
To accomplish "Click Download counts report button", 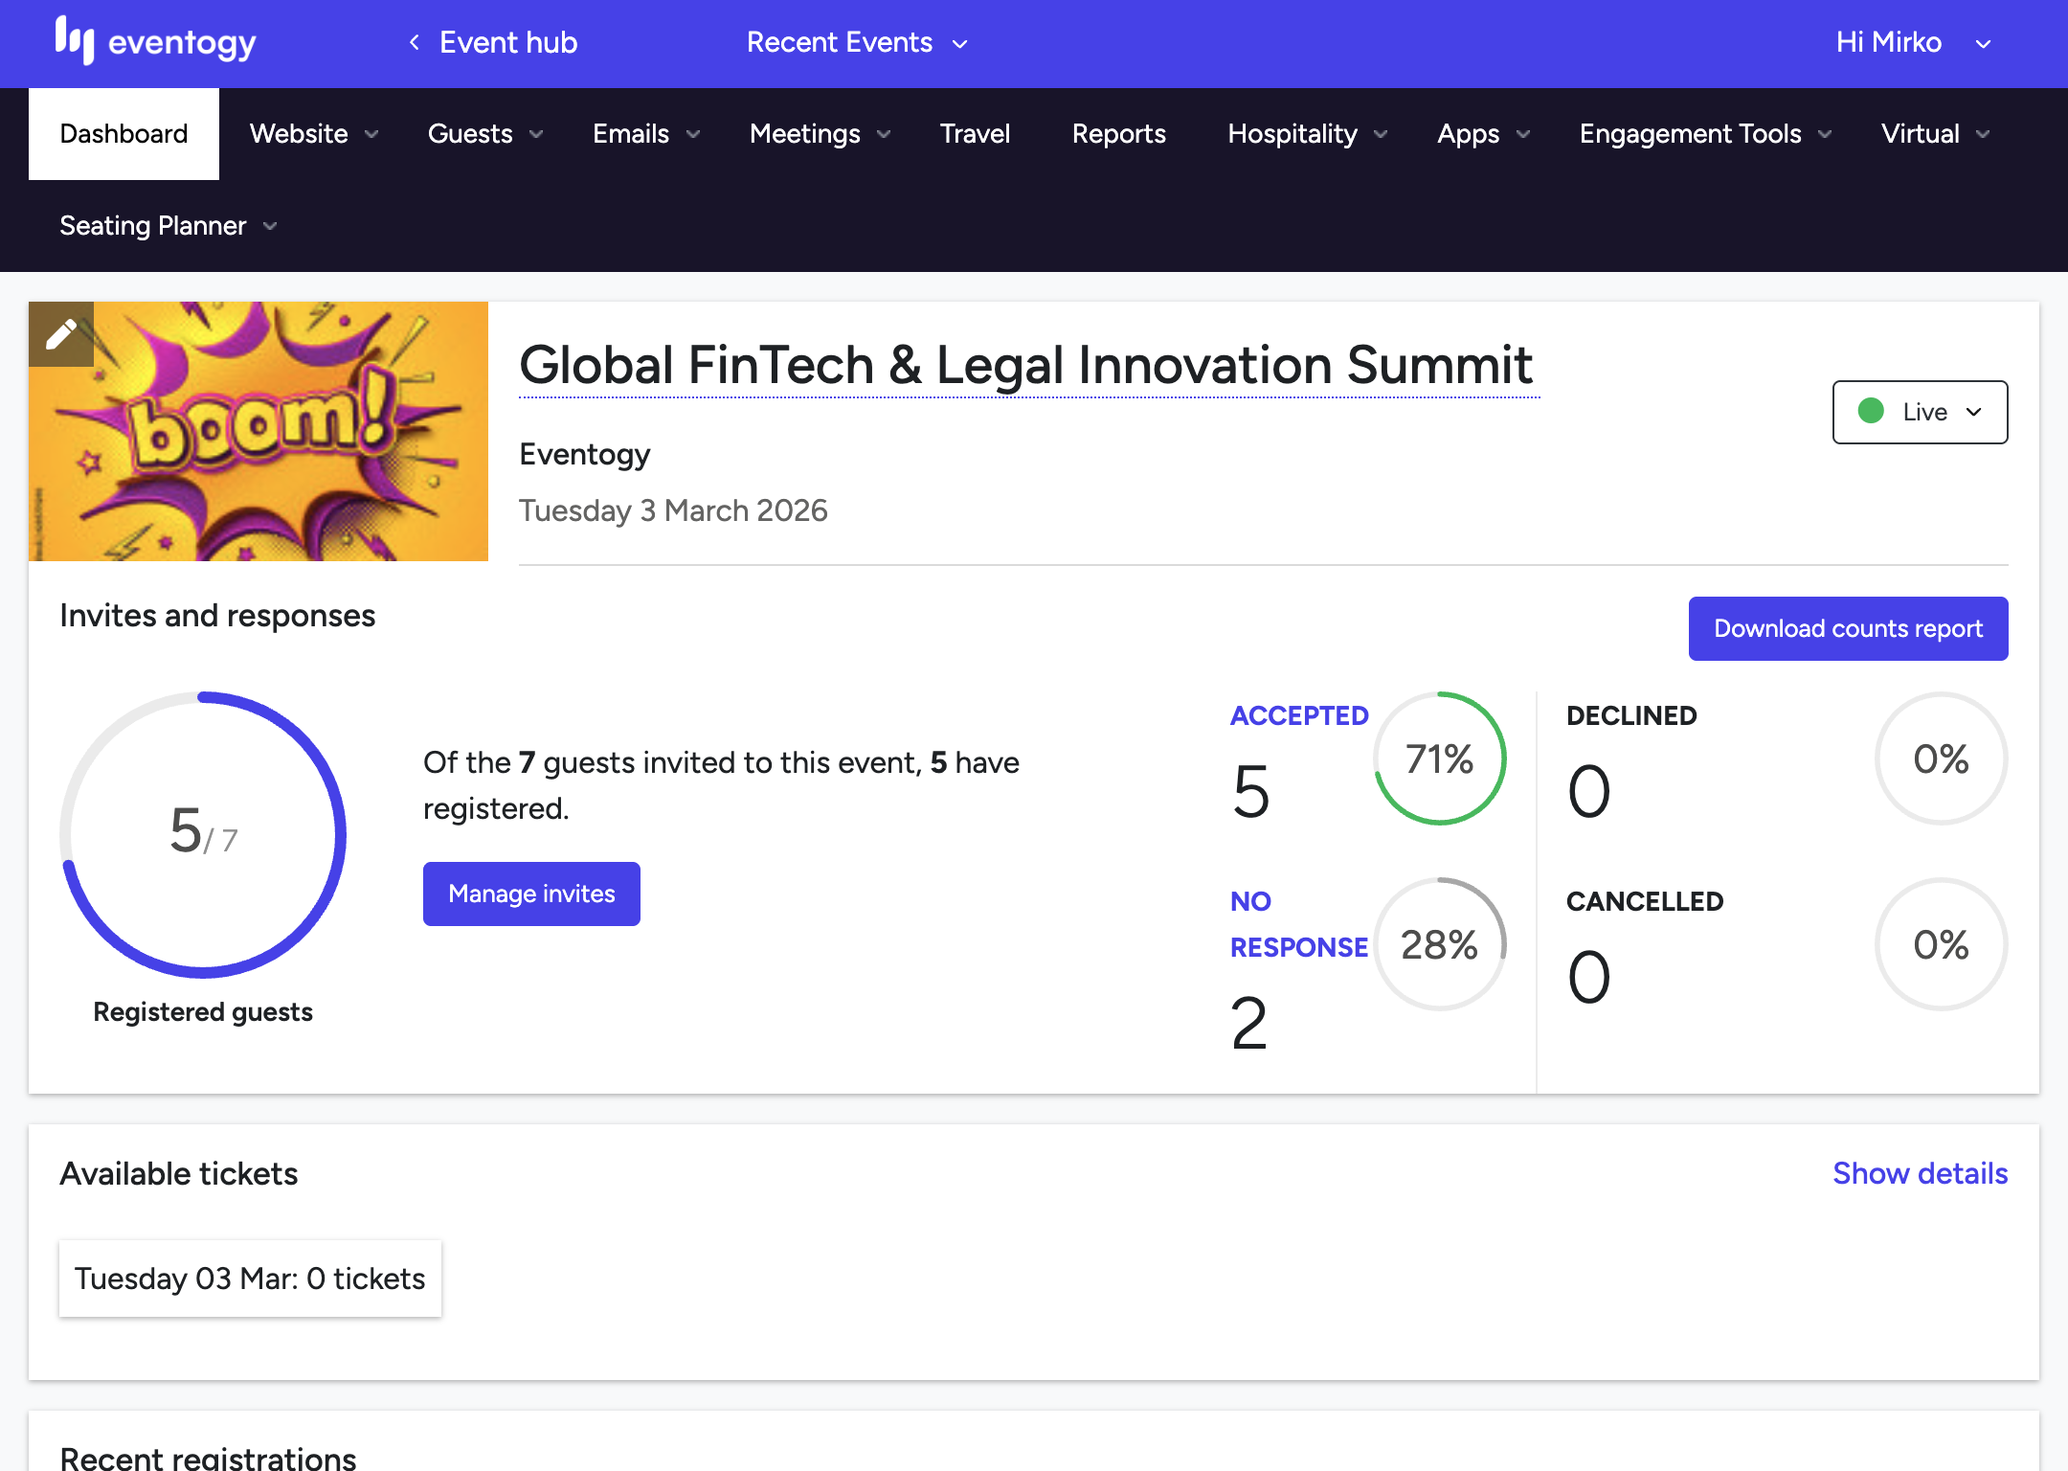I will point(1848,628).
